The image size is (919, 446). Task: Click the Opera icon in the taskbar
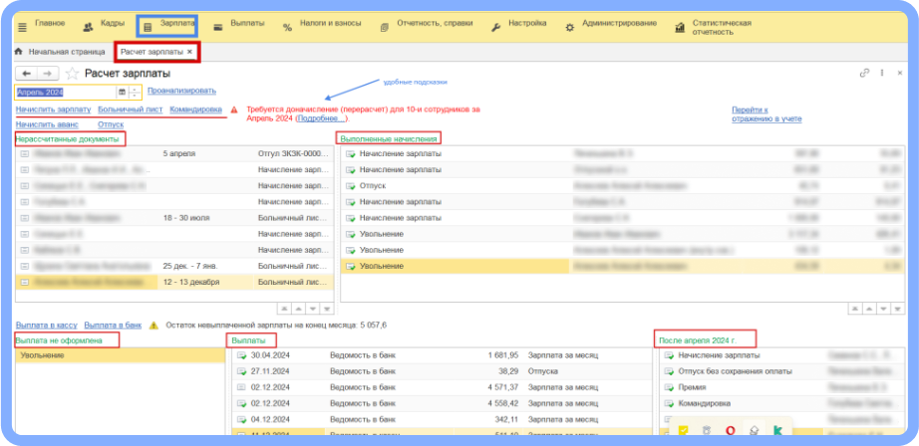(729, 430)
